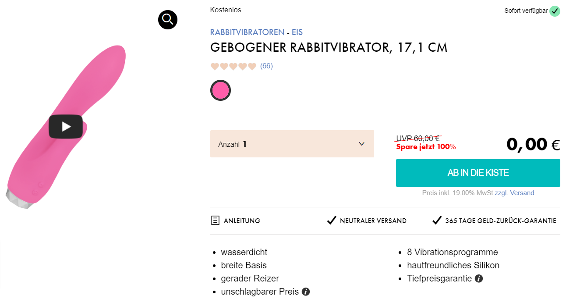The height and width of the screenshot is (299, 566).
Task: Click the Neutraler Versand checkmark icon
Action: pos(332,221)
